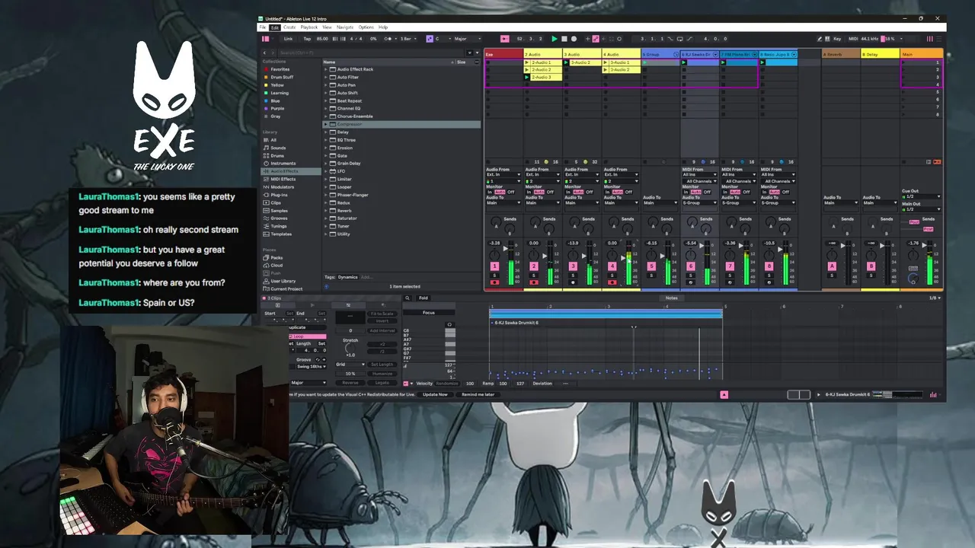Click the Stop button in transport bar

pyautogui.click(x=564, y=39)
